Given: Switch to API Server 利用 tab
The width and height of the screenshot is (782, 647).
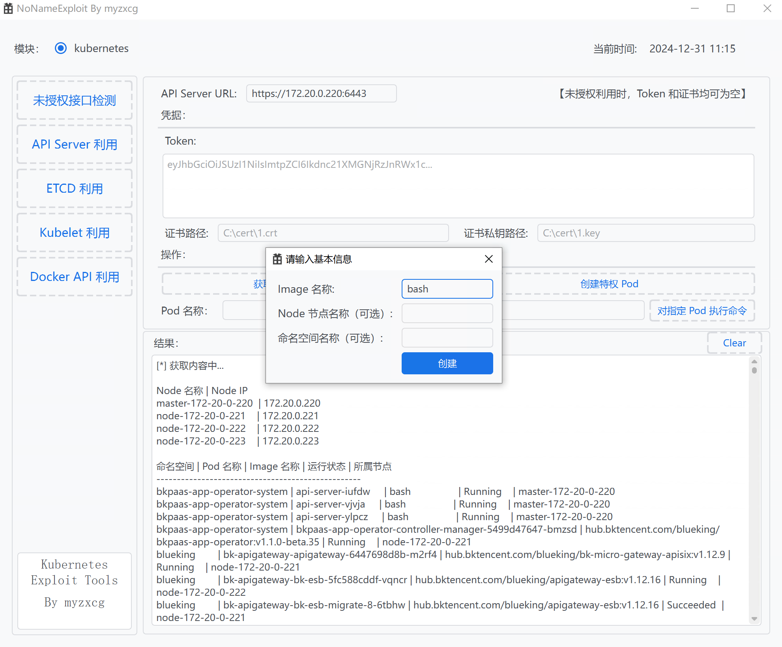Looking at the screenshot, I should [x=75, y=145].
